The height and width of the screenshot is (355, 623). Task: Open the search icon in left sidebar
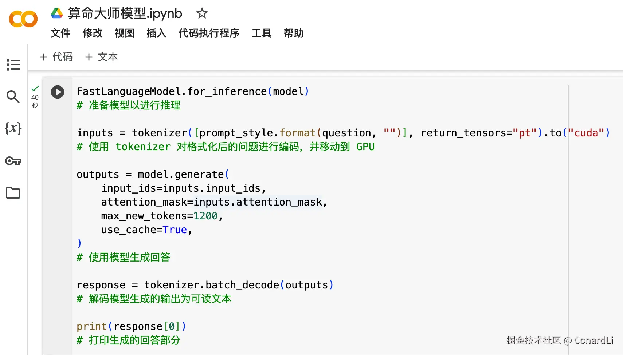(x=13, y=96)
